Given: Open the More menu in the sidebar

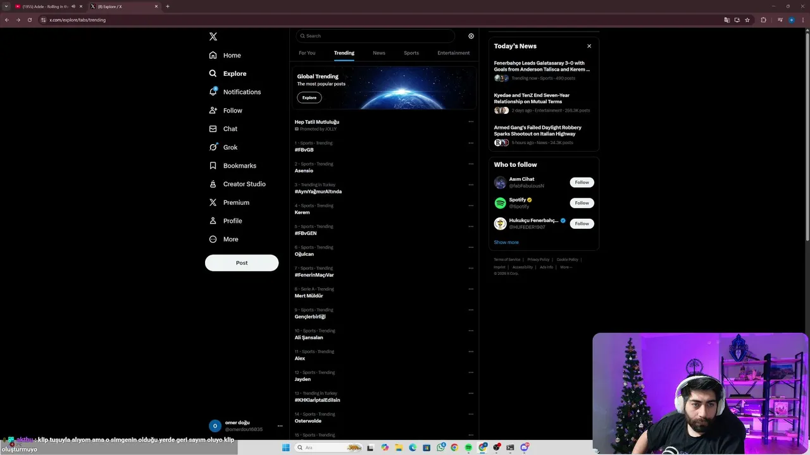Looking at the screenshot, I should tap(224, 239).
